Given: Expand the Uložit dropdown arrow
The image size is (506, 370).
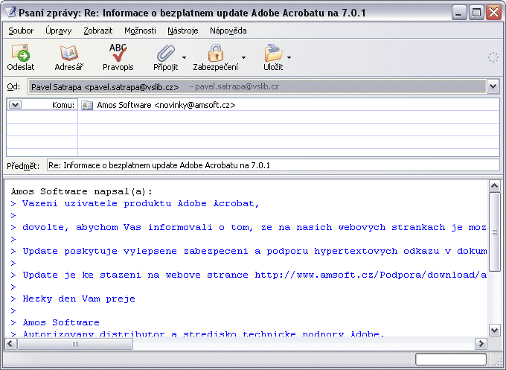Looking at the screenshot, I should pyautogui.click(x=289, y=58).
